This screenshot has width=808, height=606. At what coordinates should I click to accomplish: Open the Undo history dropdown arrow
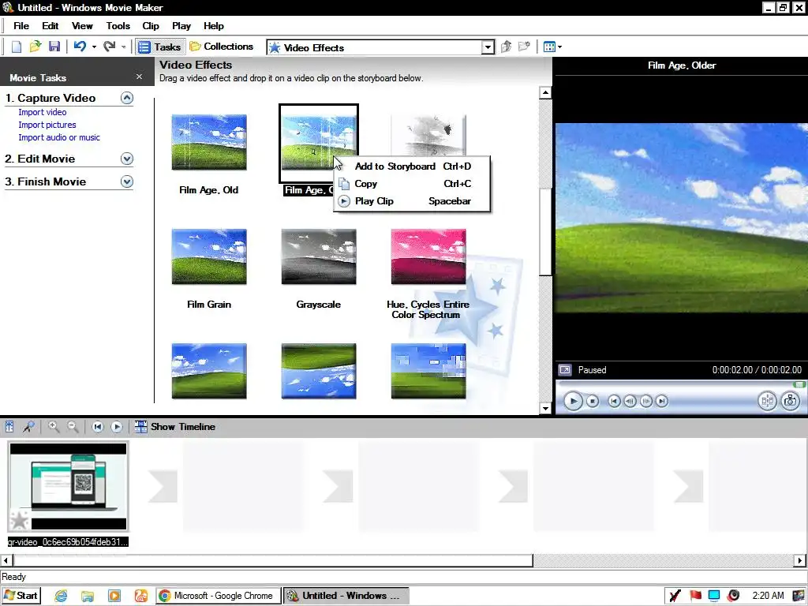point(94,47)
